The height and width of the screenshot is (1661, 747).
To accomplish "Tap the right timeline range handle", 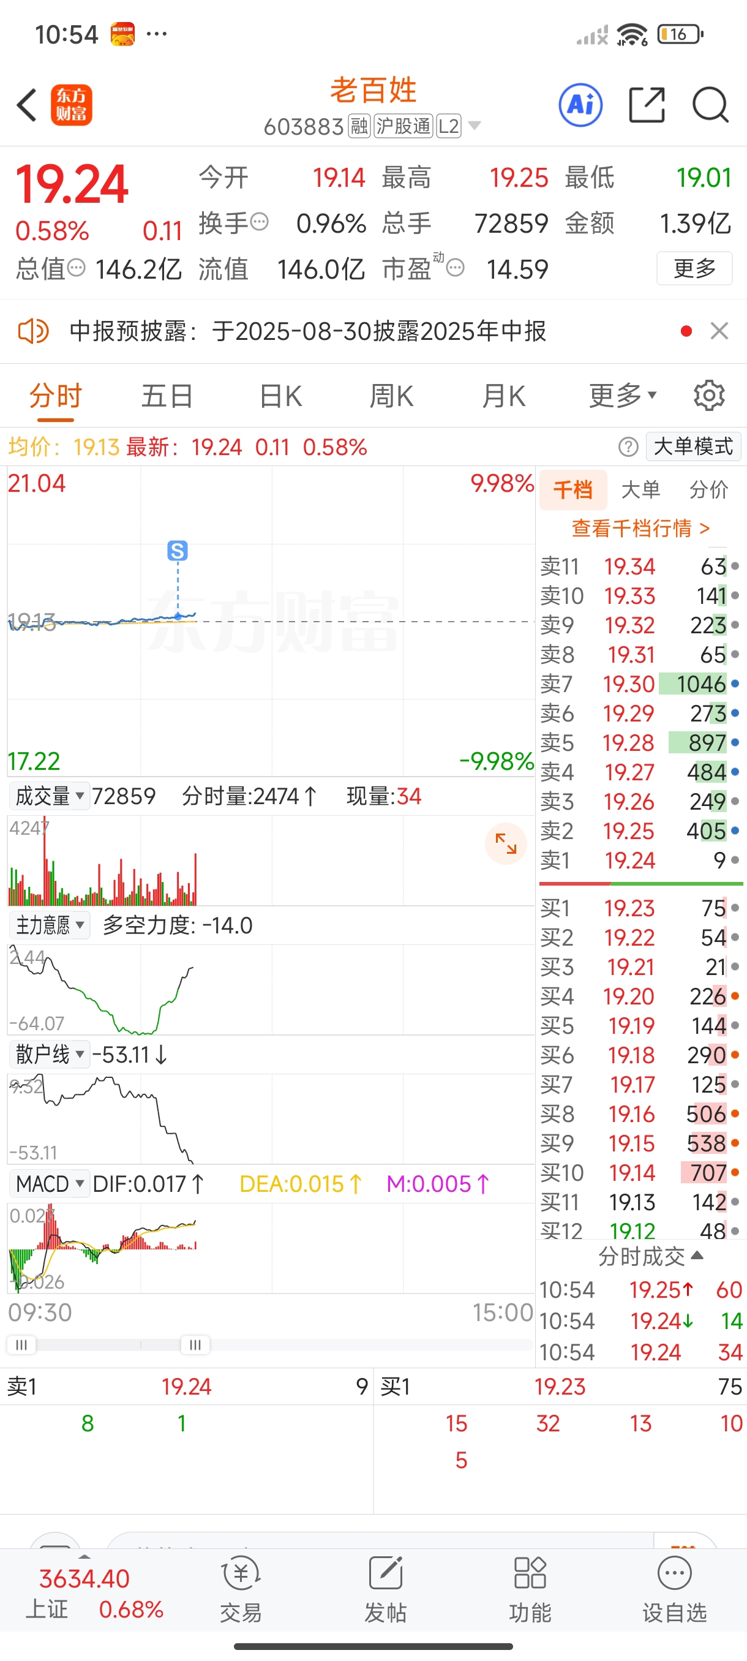I will click(x=195, y=1344).
